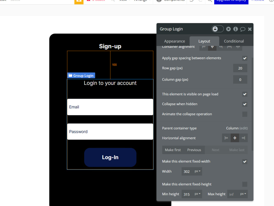This screenshot has width=274, height=206.
Task: Set container alignment to space around
Action: tap(238, 48)
